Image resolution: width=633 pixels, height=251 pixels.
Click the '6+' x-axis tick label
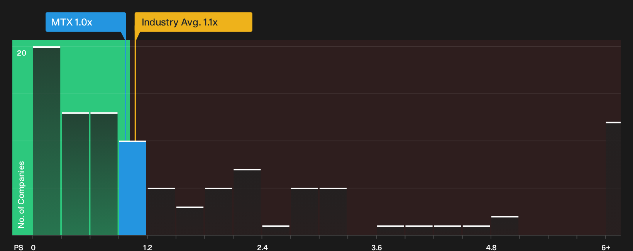(606, 248)
